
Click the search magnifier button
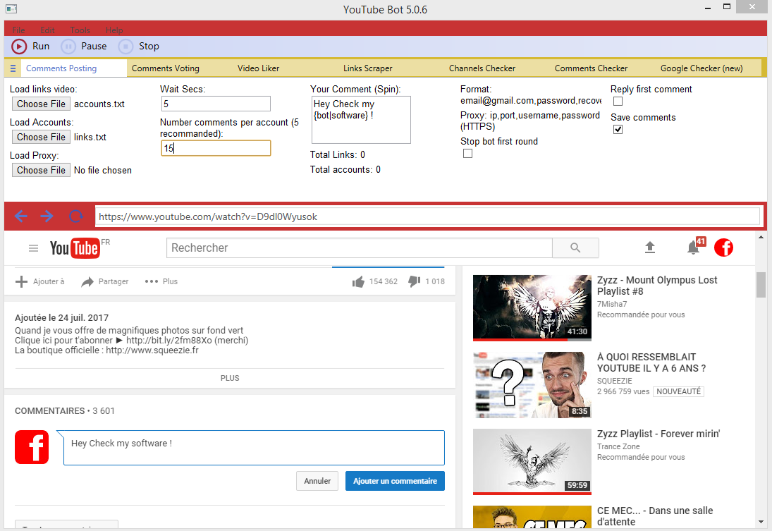575,248
